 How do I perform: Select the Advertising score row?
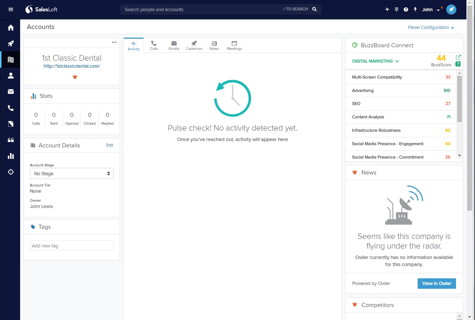pos(401,90)
